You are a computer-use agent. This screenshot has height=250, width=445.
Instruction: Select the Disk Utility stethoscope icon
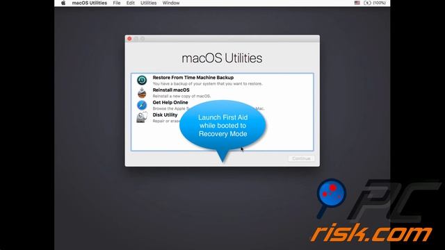coord(142,117)
